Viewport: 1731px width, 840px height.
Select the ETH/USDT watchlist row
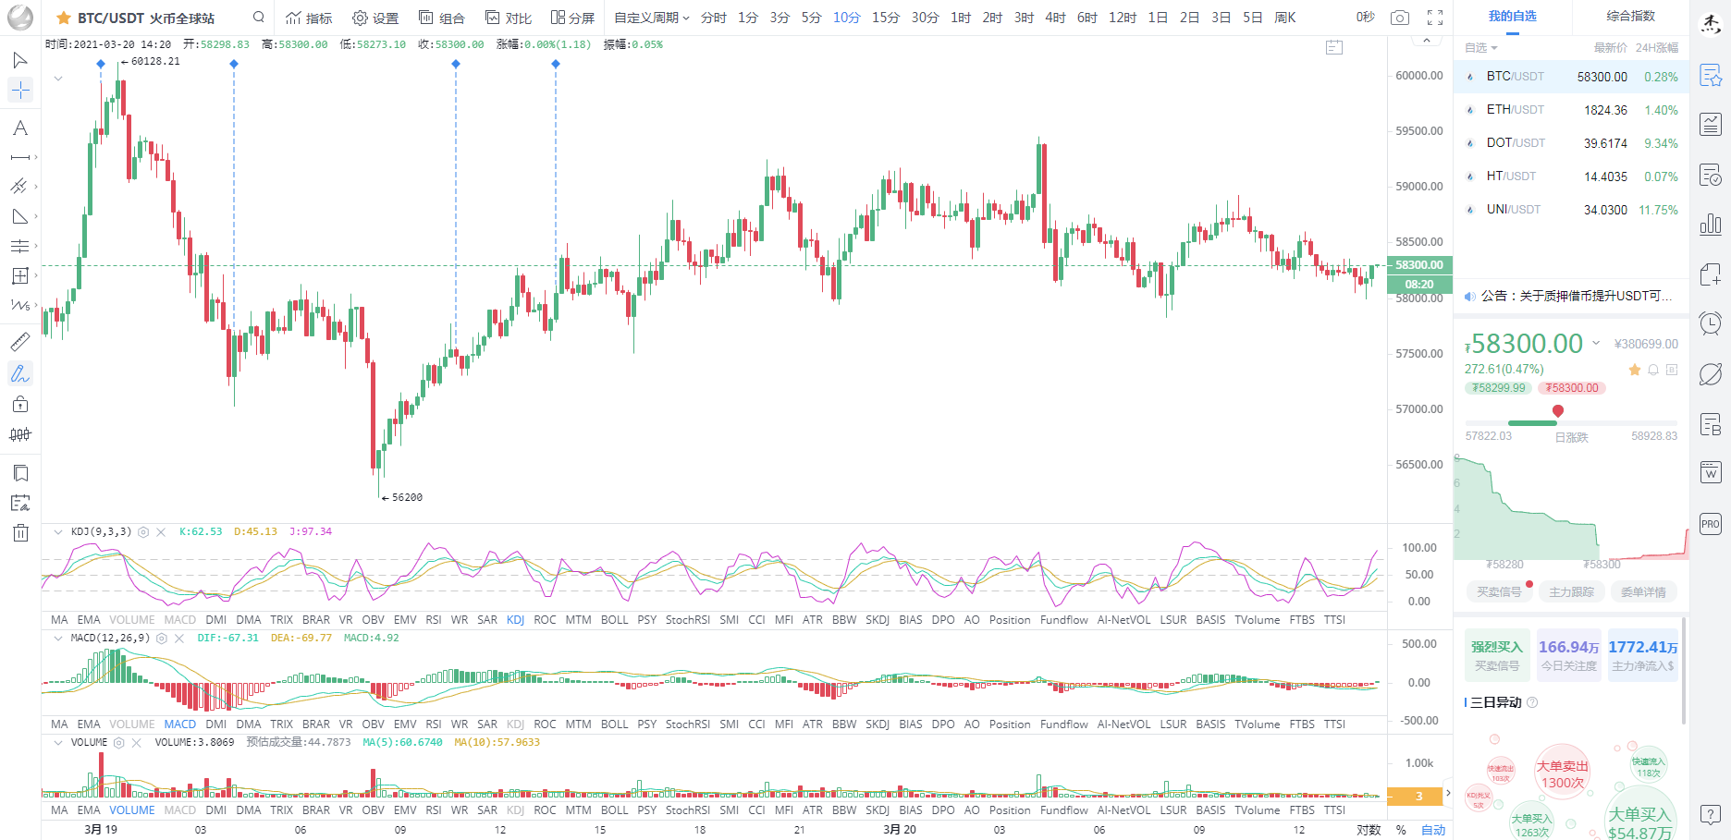pos(1571,110)
